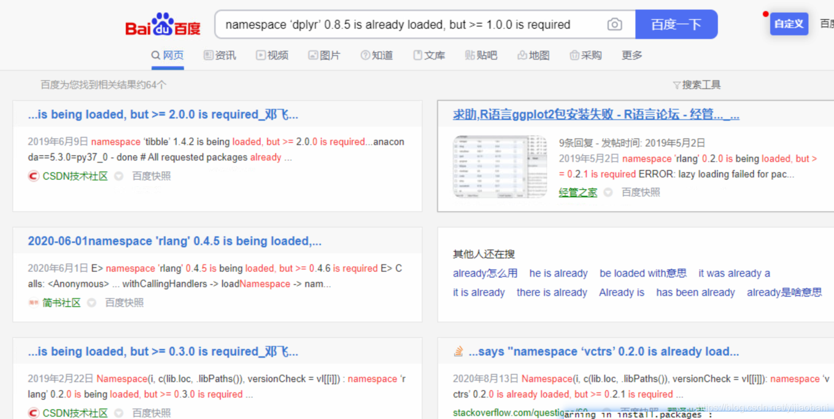
Task: Click related search 'he is already'
Action: [558, 273]
